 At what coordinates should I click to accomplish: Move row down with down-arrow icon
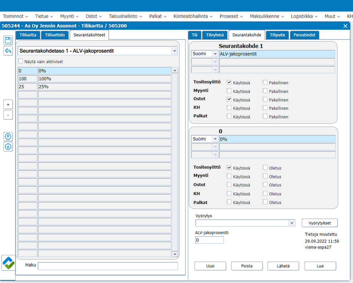click(8, 147)
